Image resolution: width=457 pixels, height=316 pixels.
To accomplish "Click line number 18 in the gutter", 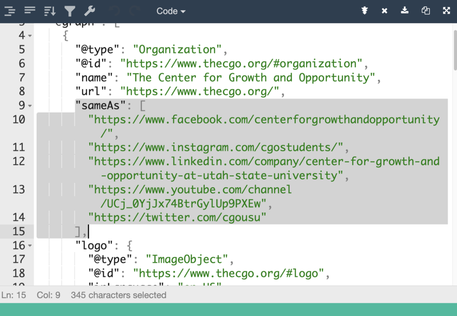I will tap(19, 273).
